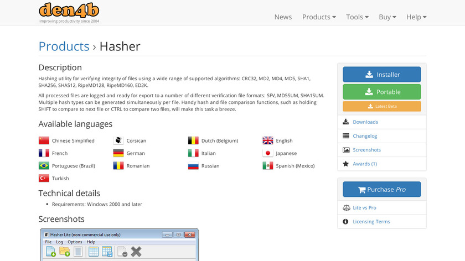This screenshot has width=465, height=261.
Task: Click the den4b logo
Action: pyautogui.click(x=69, y=11)
